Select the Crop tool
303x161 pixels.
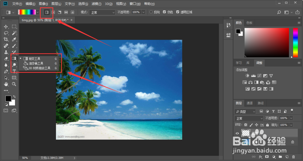click(x=6, y=40)
